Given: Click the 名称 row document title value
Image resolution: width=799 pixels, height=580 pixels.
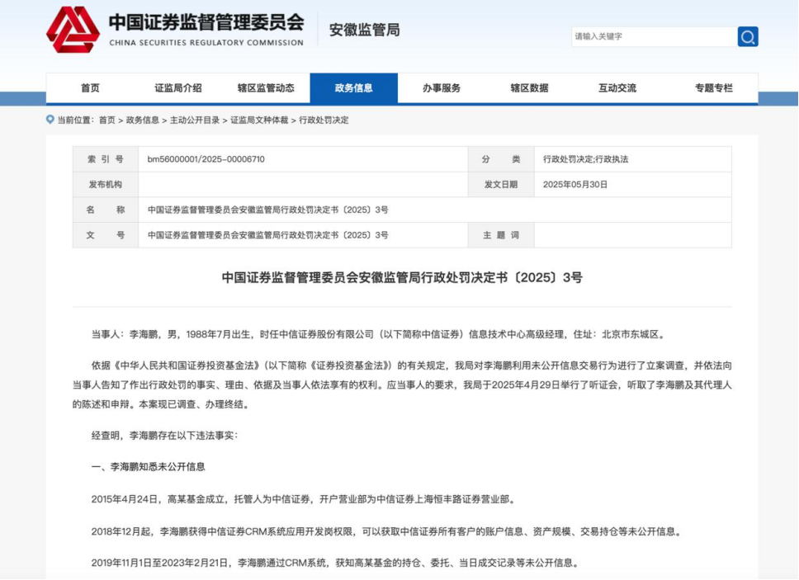Looking at the screenshot, I should pyautogui.click(x=268, y=210).
